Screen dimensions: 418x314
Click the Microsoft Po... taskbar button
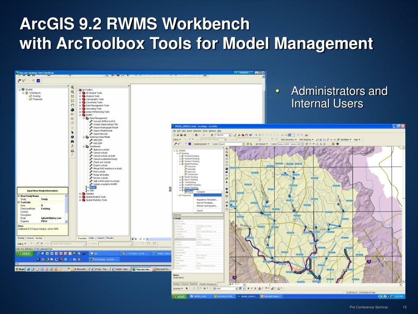(162, 269)
